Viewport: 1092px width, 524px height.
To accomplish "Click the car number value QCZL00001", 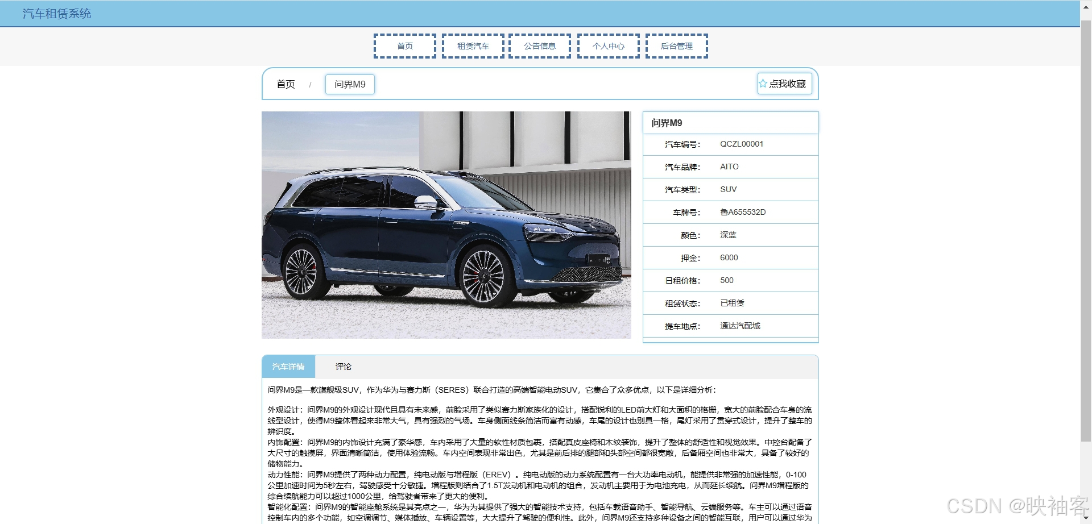I will [x=742, y=144].
